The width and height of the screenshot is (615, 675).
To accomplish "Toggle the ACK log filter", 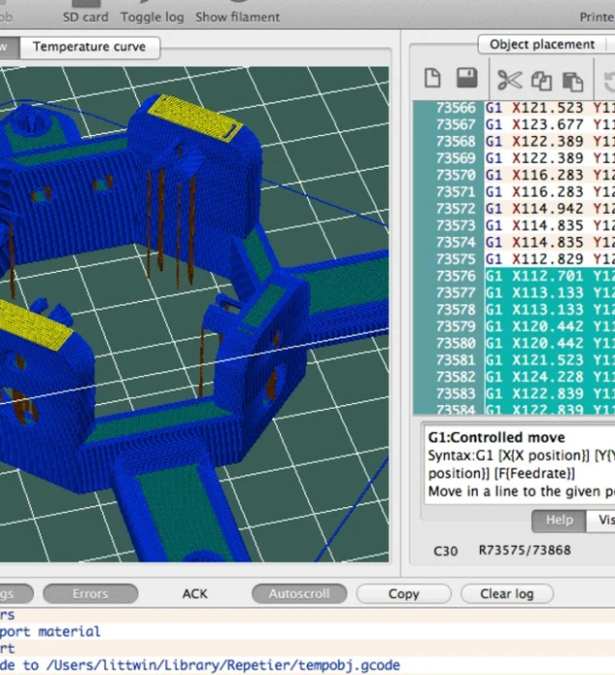I will pyautogui.click(x=195, y=594).
